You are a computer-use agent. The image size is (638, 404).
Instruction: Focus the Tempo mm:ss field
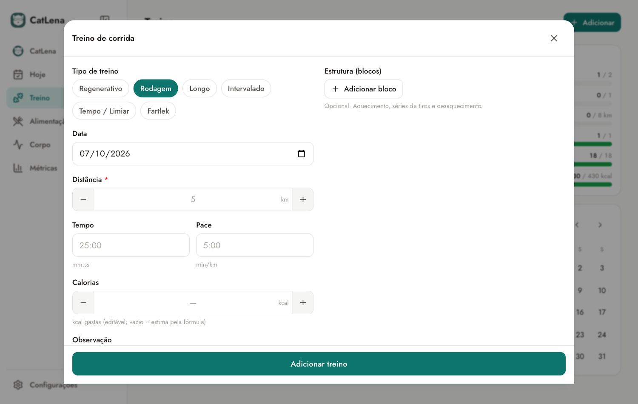(x=131, y=245)
